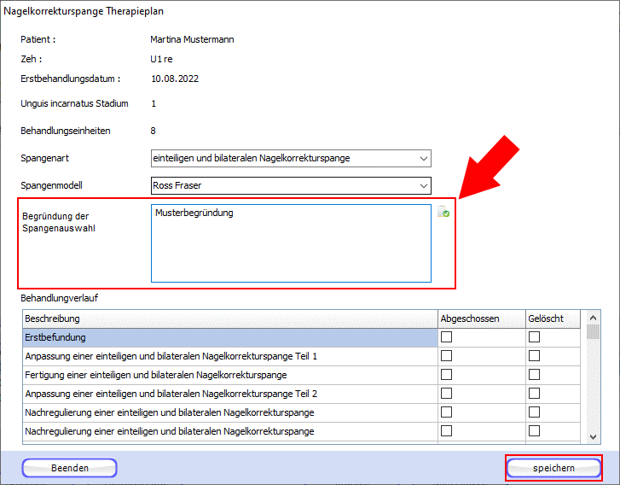Click the Beenden button
Screen dimensions: 620x485
[x=69, y=468]
